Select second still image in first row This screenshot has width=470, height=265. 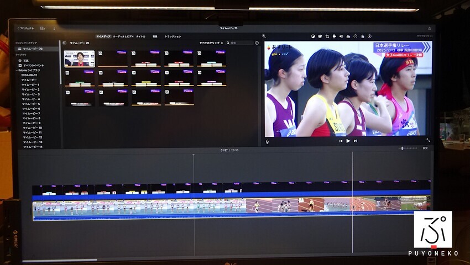point(145,59)
